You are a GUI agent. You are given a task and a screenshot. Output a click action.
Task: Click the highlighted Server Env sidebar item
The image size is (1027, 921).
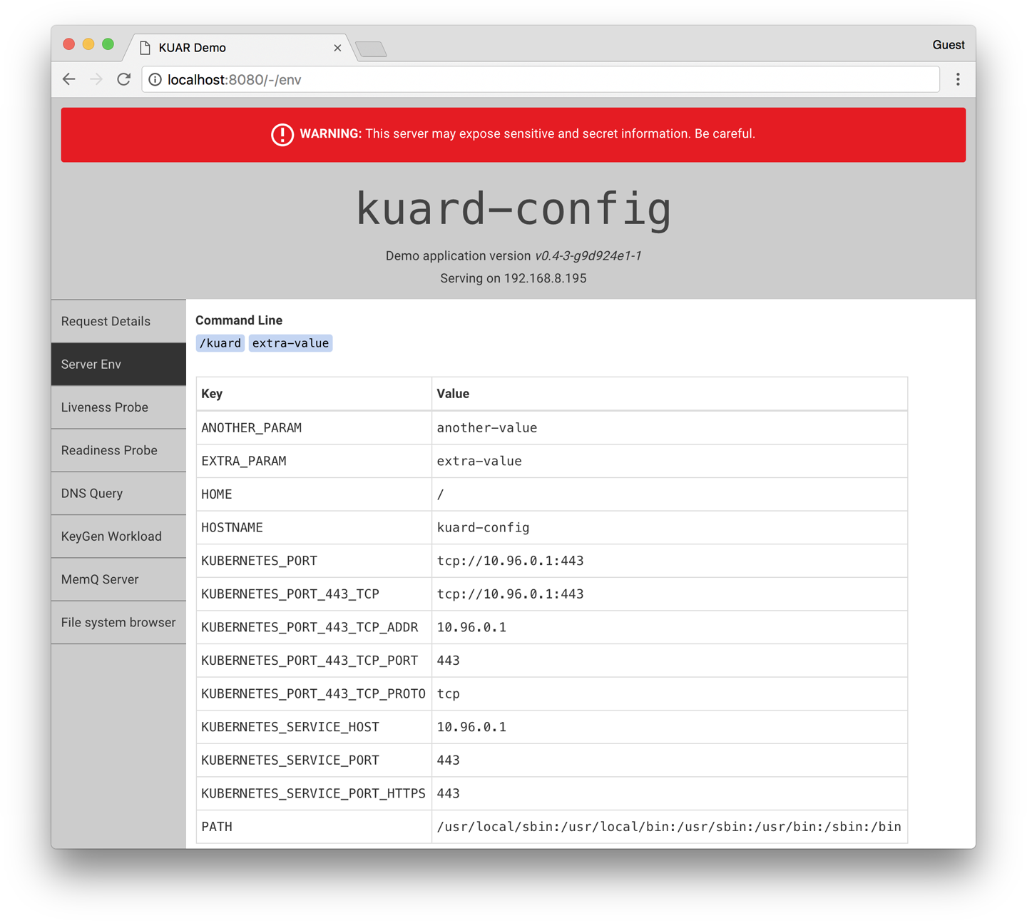tap(91, 364)
